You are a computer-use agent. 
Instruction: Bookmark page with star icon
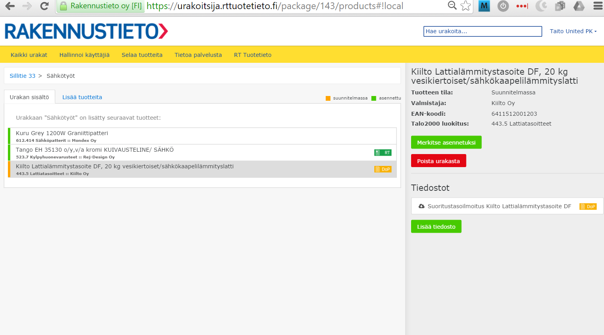(466, 6)
